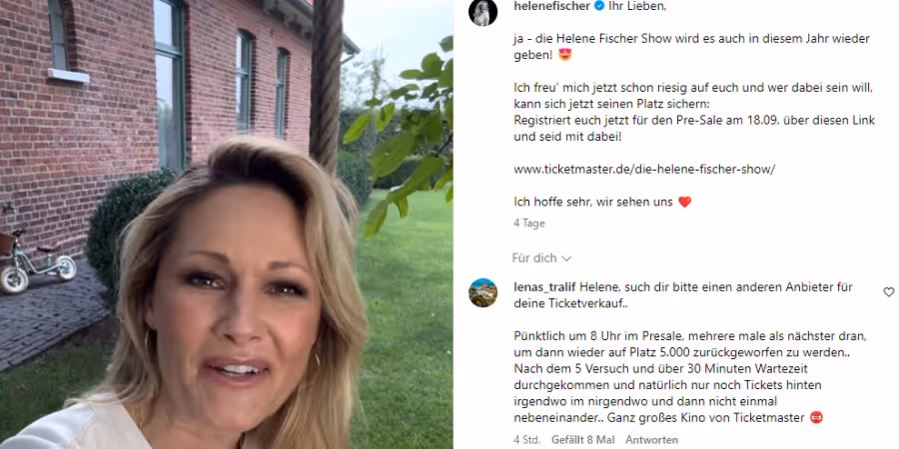899x449 pixels.
Task: Click the blue verified badge beside helenefischer
Action: point(599,6)
